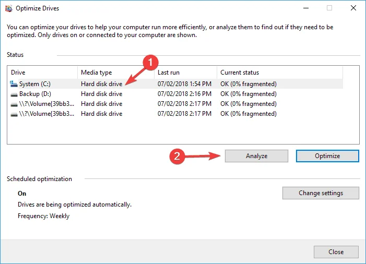Click the Frequency: Weekly text

point(44,216)
